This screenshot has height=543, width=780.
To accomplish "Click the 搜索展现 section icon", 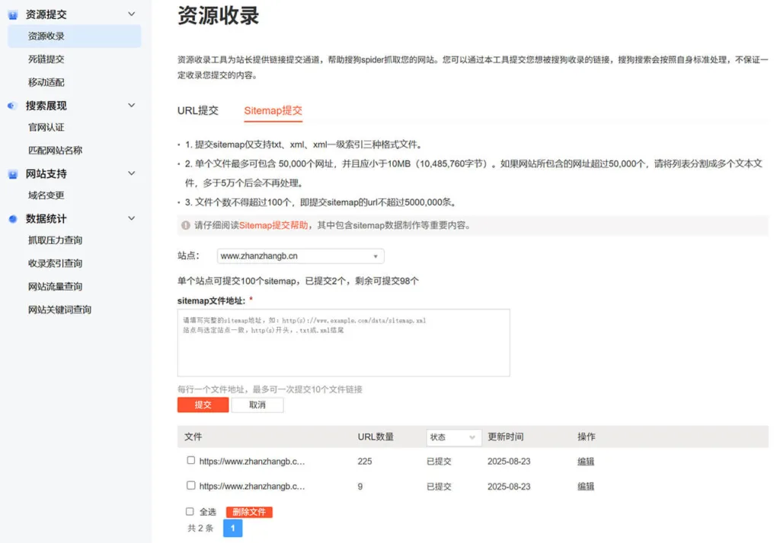I will point(12,106).
